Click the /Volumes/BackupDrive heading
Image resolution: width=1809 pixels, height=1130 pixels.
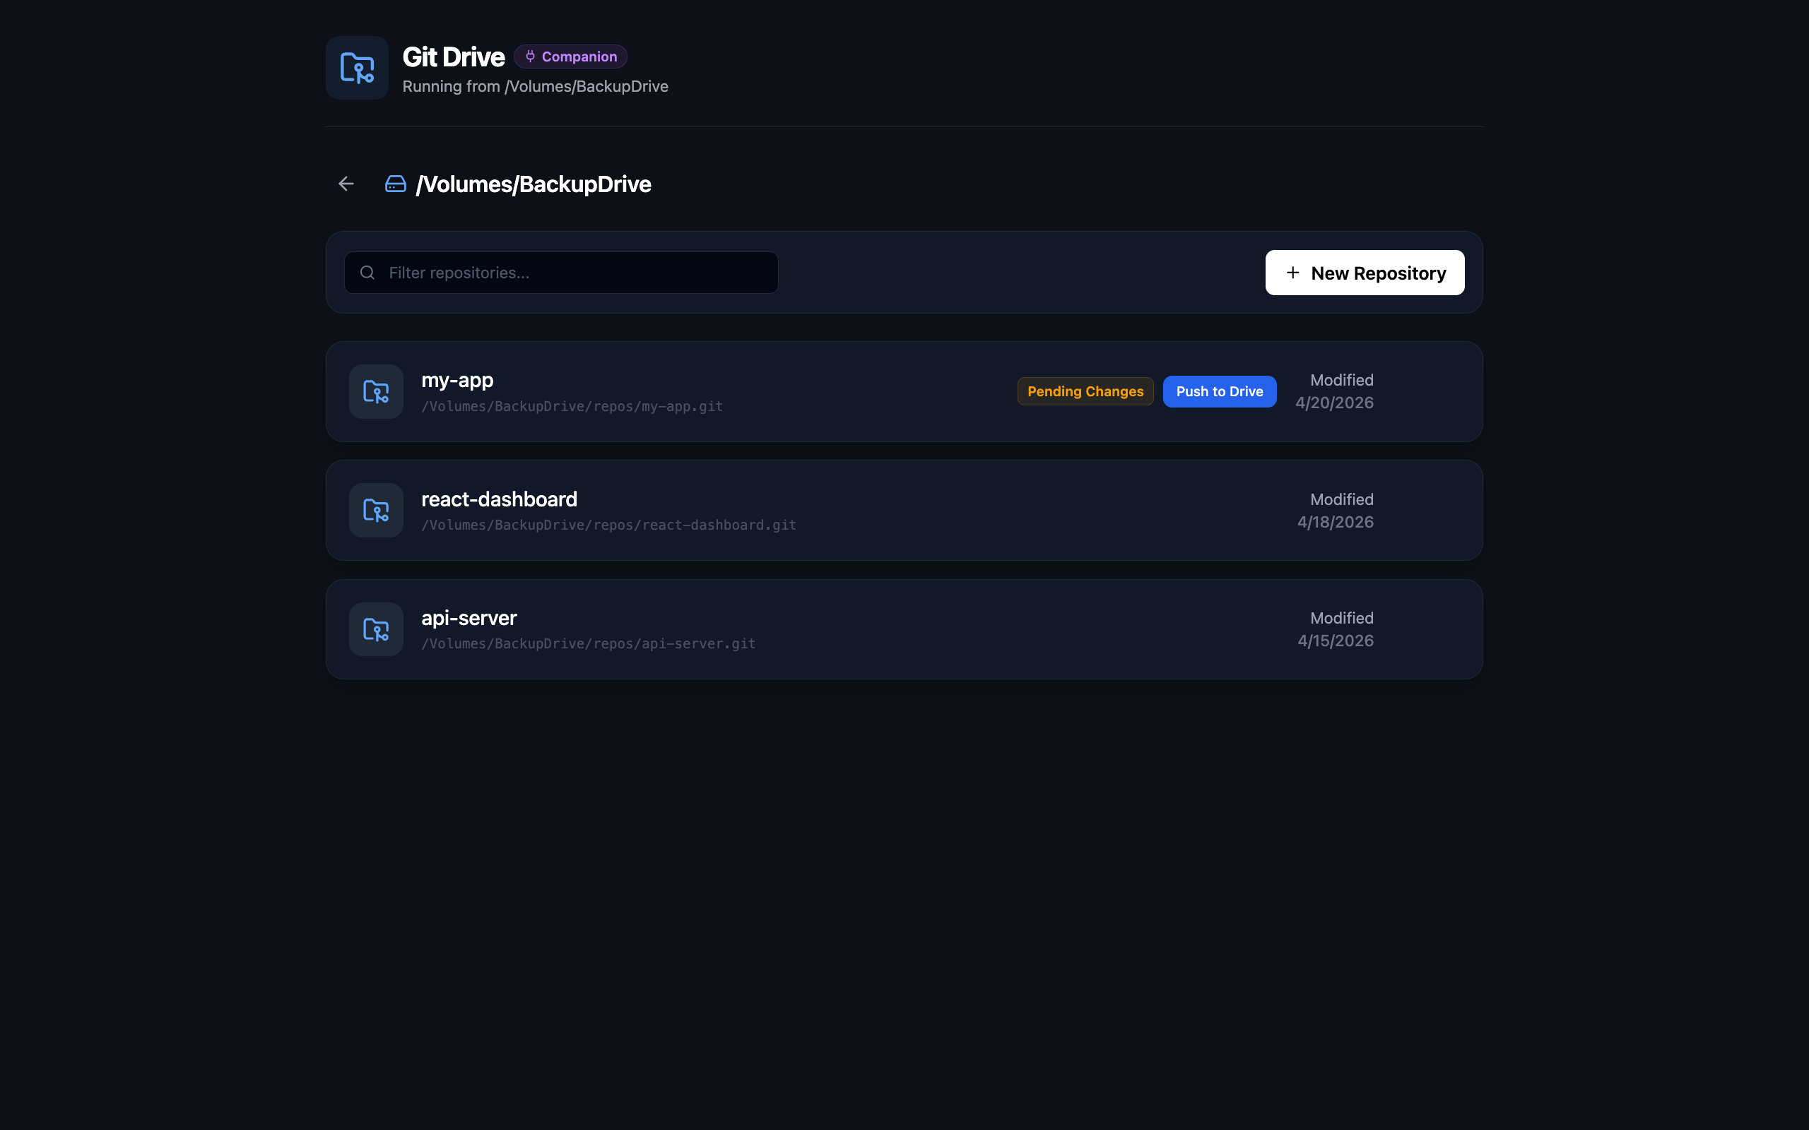click(533, 184)
